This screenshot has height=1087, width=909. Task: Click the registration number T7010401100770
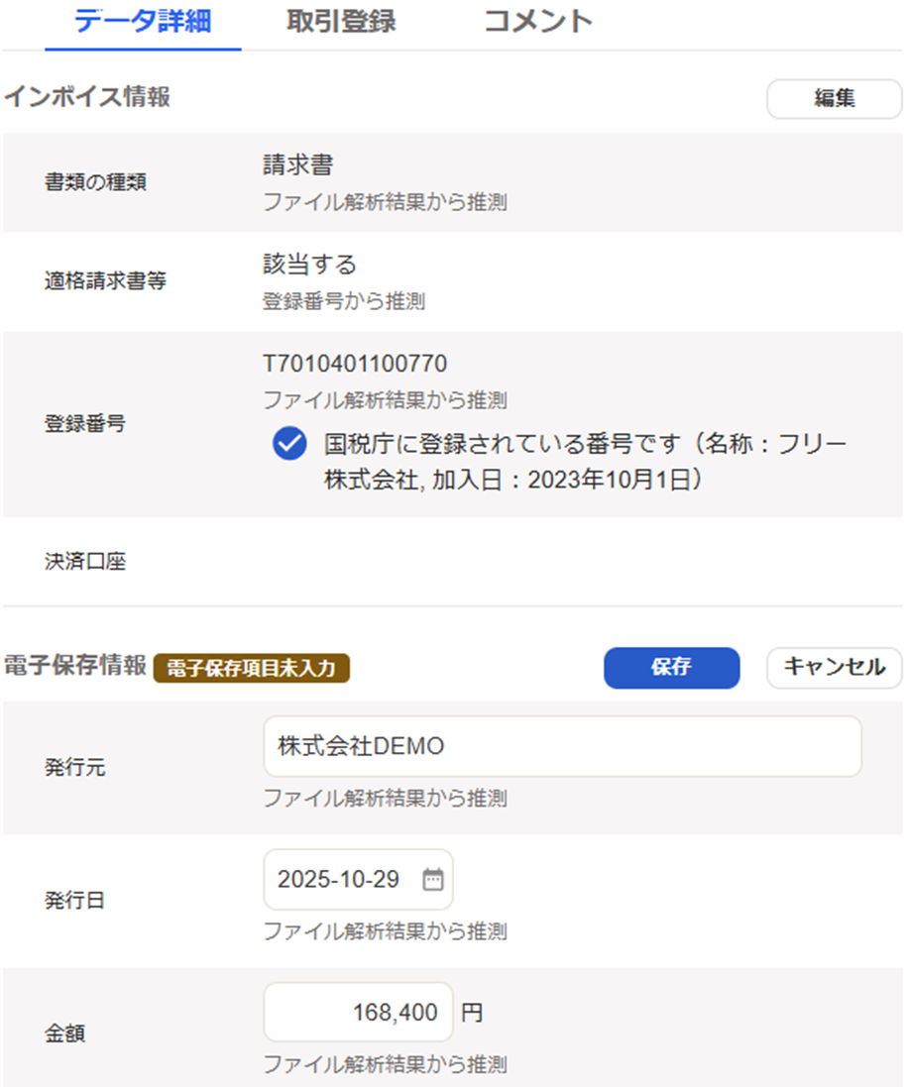[x=355, y=364]
